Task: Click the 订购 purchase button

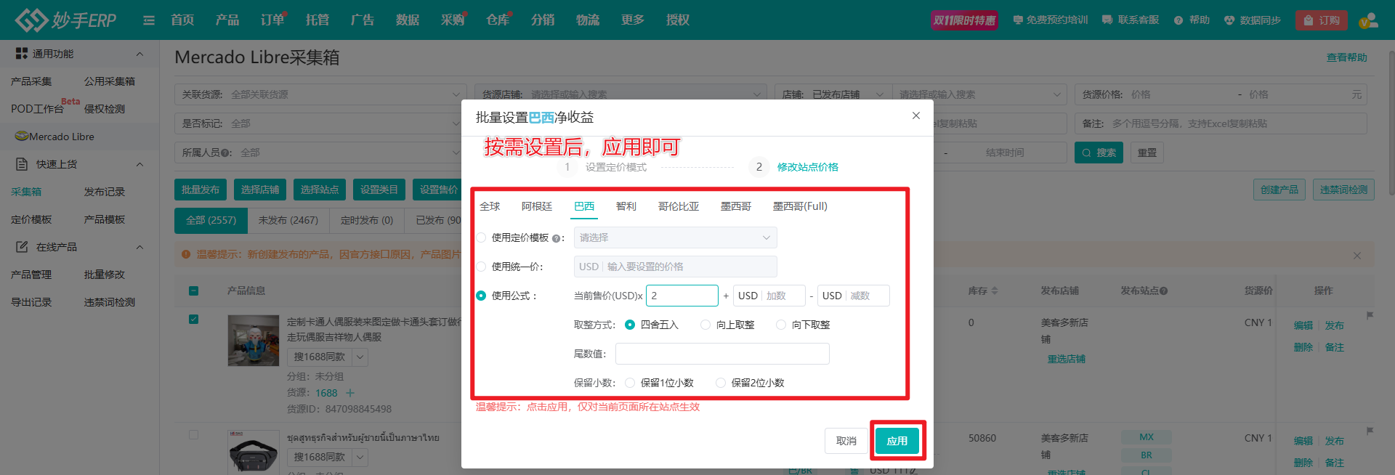Action: 1322,20
